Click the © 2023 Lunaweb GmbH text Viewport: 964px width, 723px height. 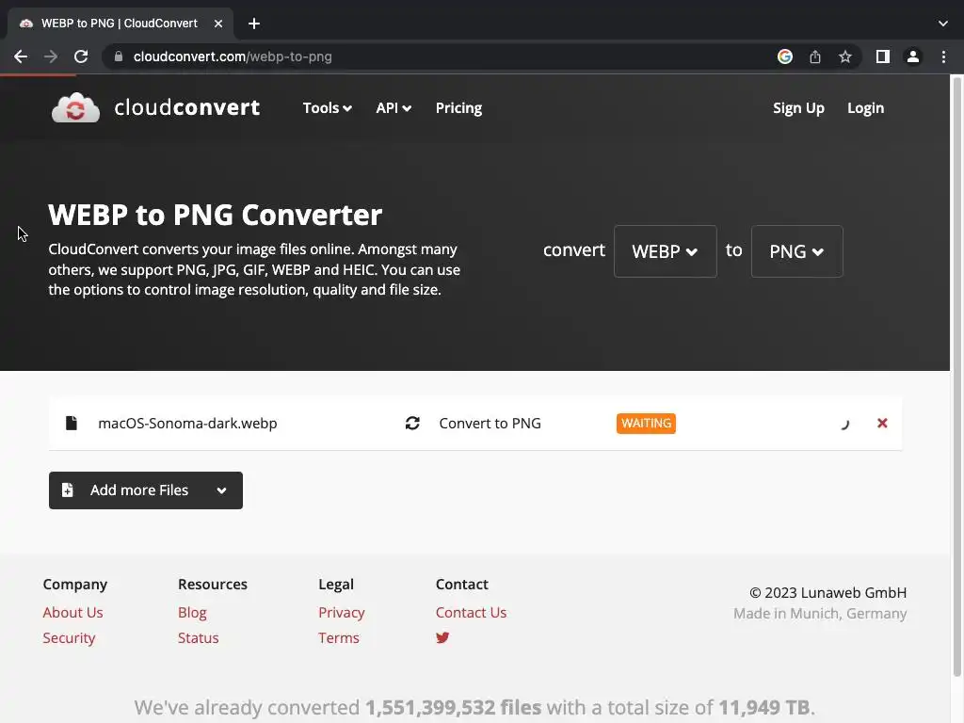pos(827,593)
